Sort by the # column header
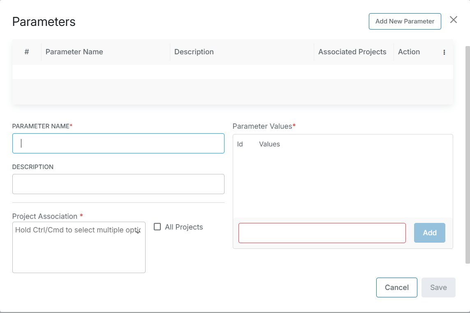470x313 pixels. coord(27,52)
